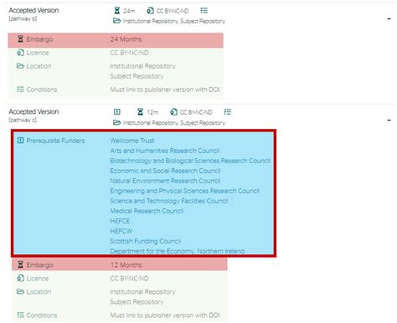Click the Location folder icon in the pathway b details
The image size is (397, 323).
click(x=20, y=66)
